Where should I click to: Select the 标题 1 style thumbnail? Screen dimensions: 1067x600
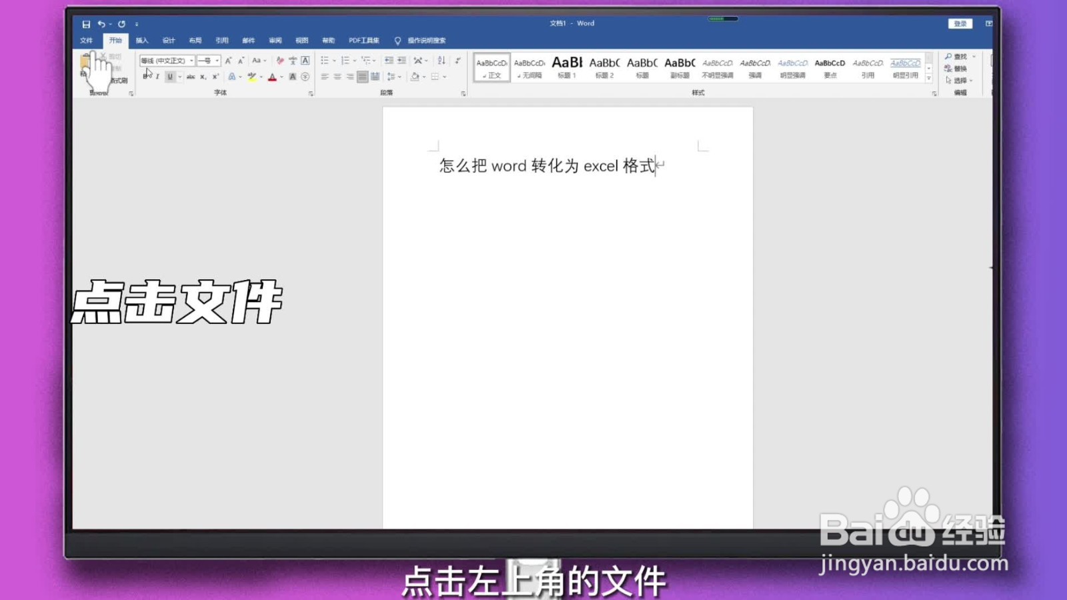567,67
